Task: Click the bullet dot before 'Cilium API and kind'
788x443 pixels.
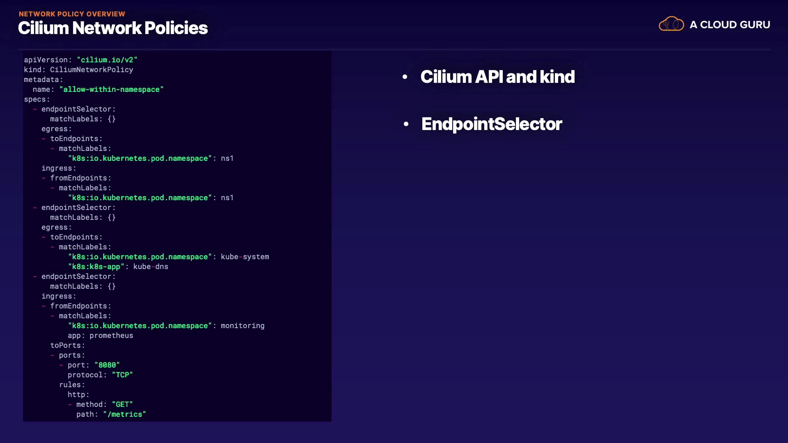Action: 405,77
